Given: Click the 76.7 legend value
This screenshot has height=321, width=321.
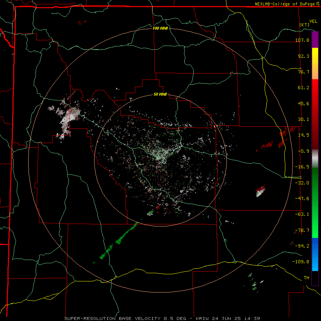Looking at the screenshot, I should click(x=304, y=72).
